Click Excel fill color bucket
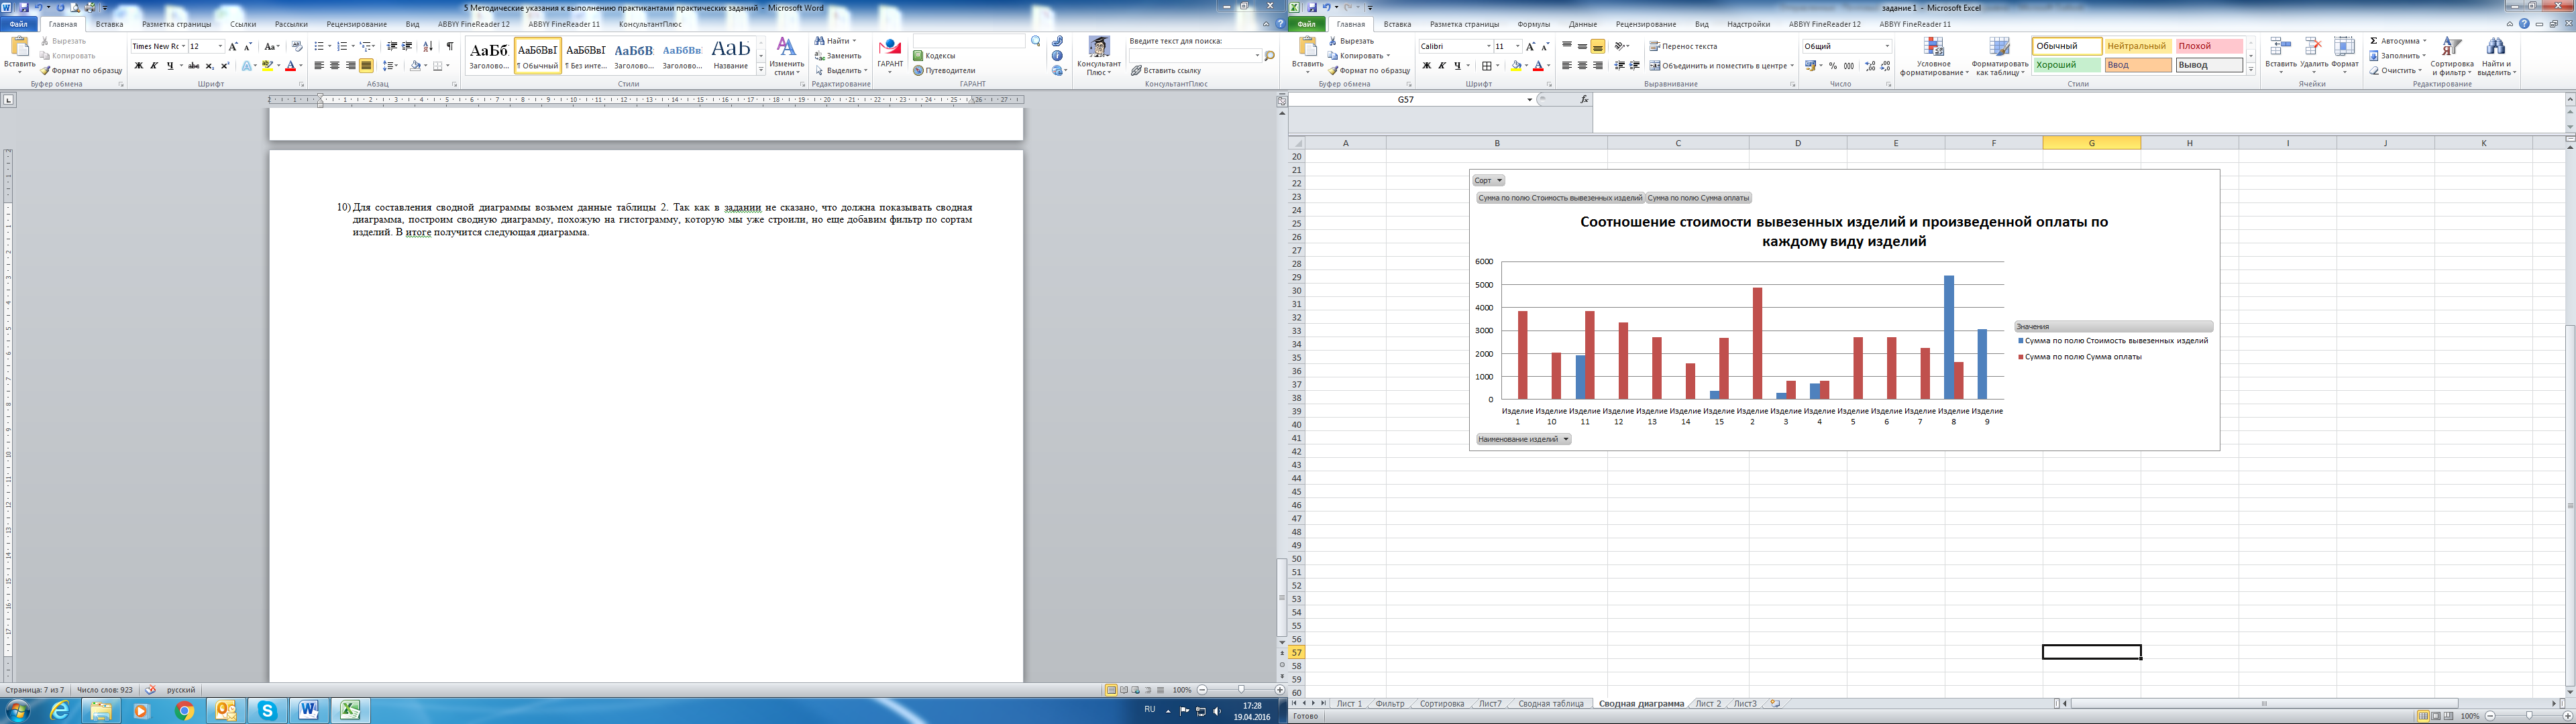Image resolution: width=2576 pixels, height=724 pixels. click(1516, 66)
